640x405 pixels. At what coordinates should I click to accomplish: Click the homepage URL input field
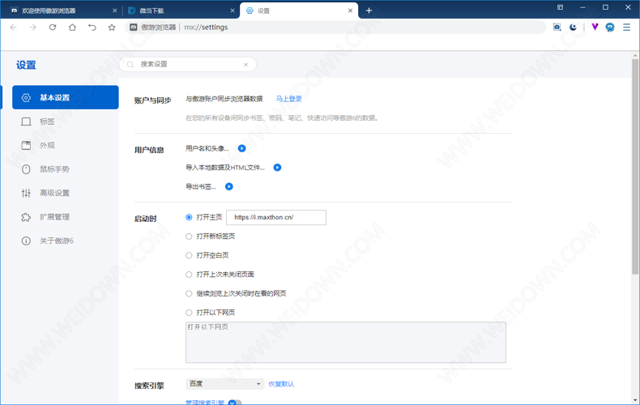point(276,217)
